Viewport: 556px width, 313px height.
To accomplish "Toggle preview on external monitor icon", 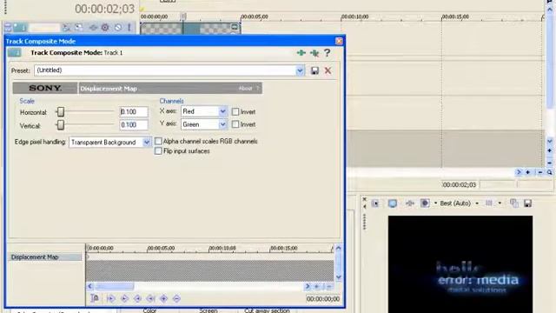I will coord(392,203).
